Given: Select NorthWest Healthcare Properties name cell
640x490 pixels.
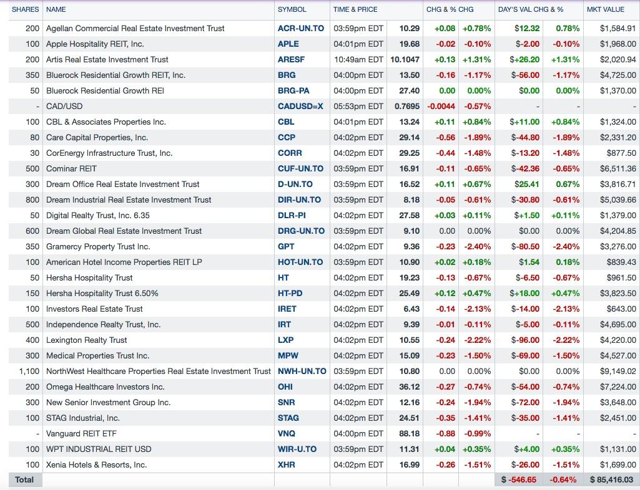Looking at the screenshot, I should coord(159,372).
